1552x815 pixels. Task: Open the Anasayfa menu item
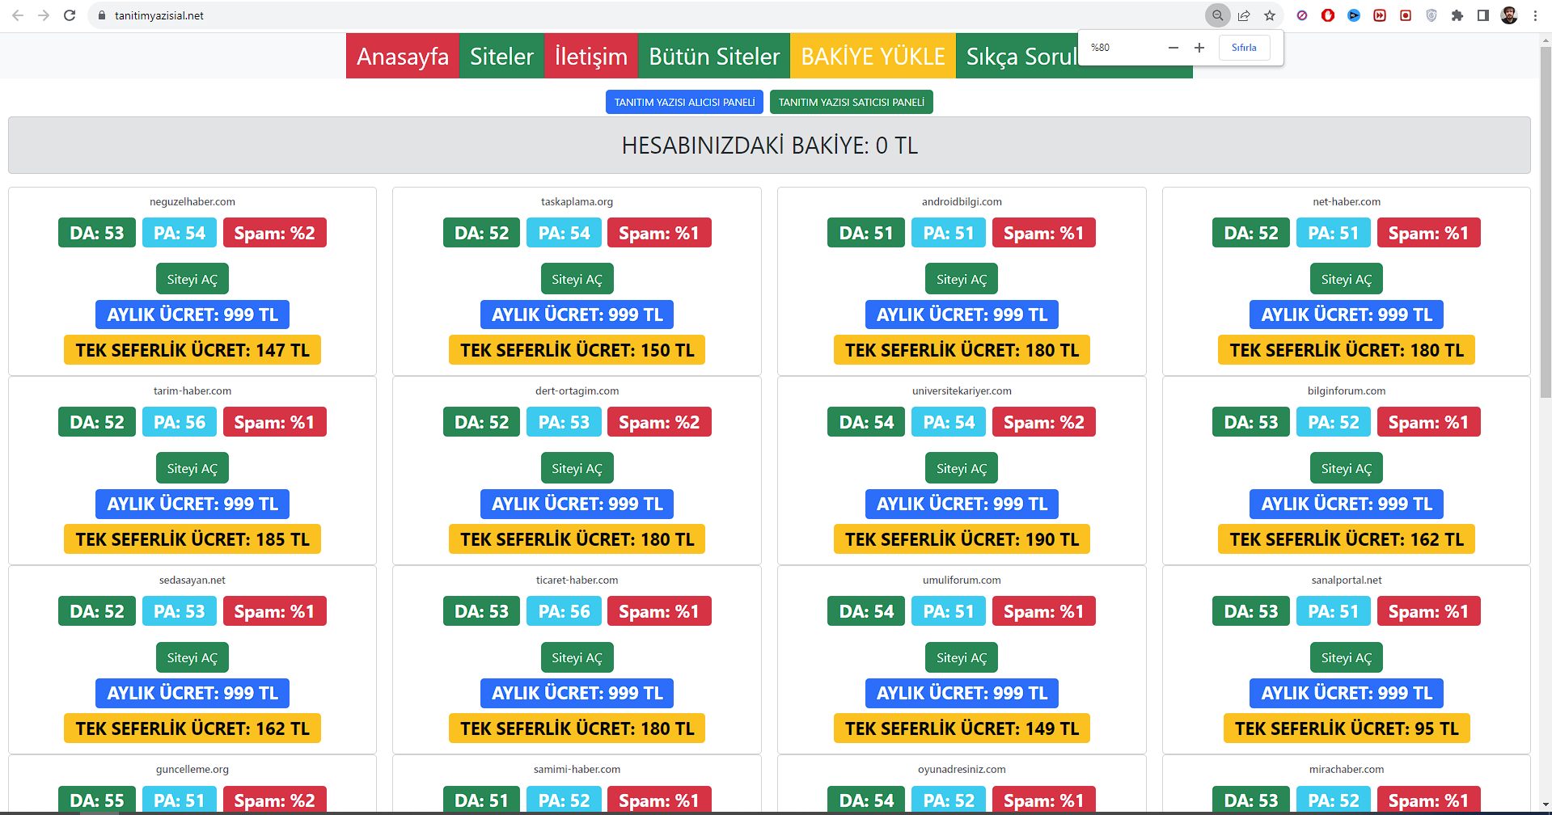(403, 56)
